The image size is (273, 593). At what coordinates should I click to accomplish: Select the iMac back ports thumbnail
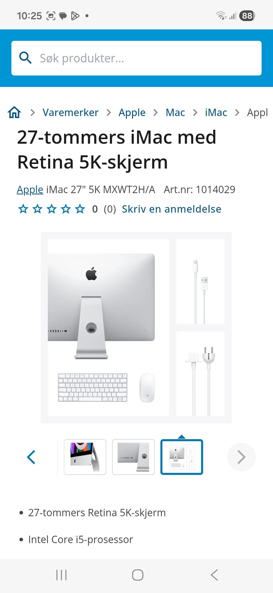click(133, 457)
